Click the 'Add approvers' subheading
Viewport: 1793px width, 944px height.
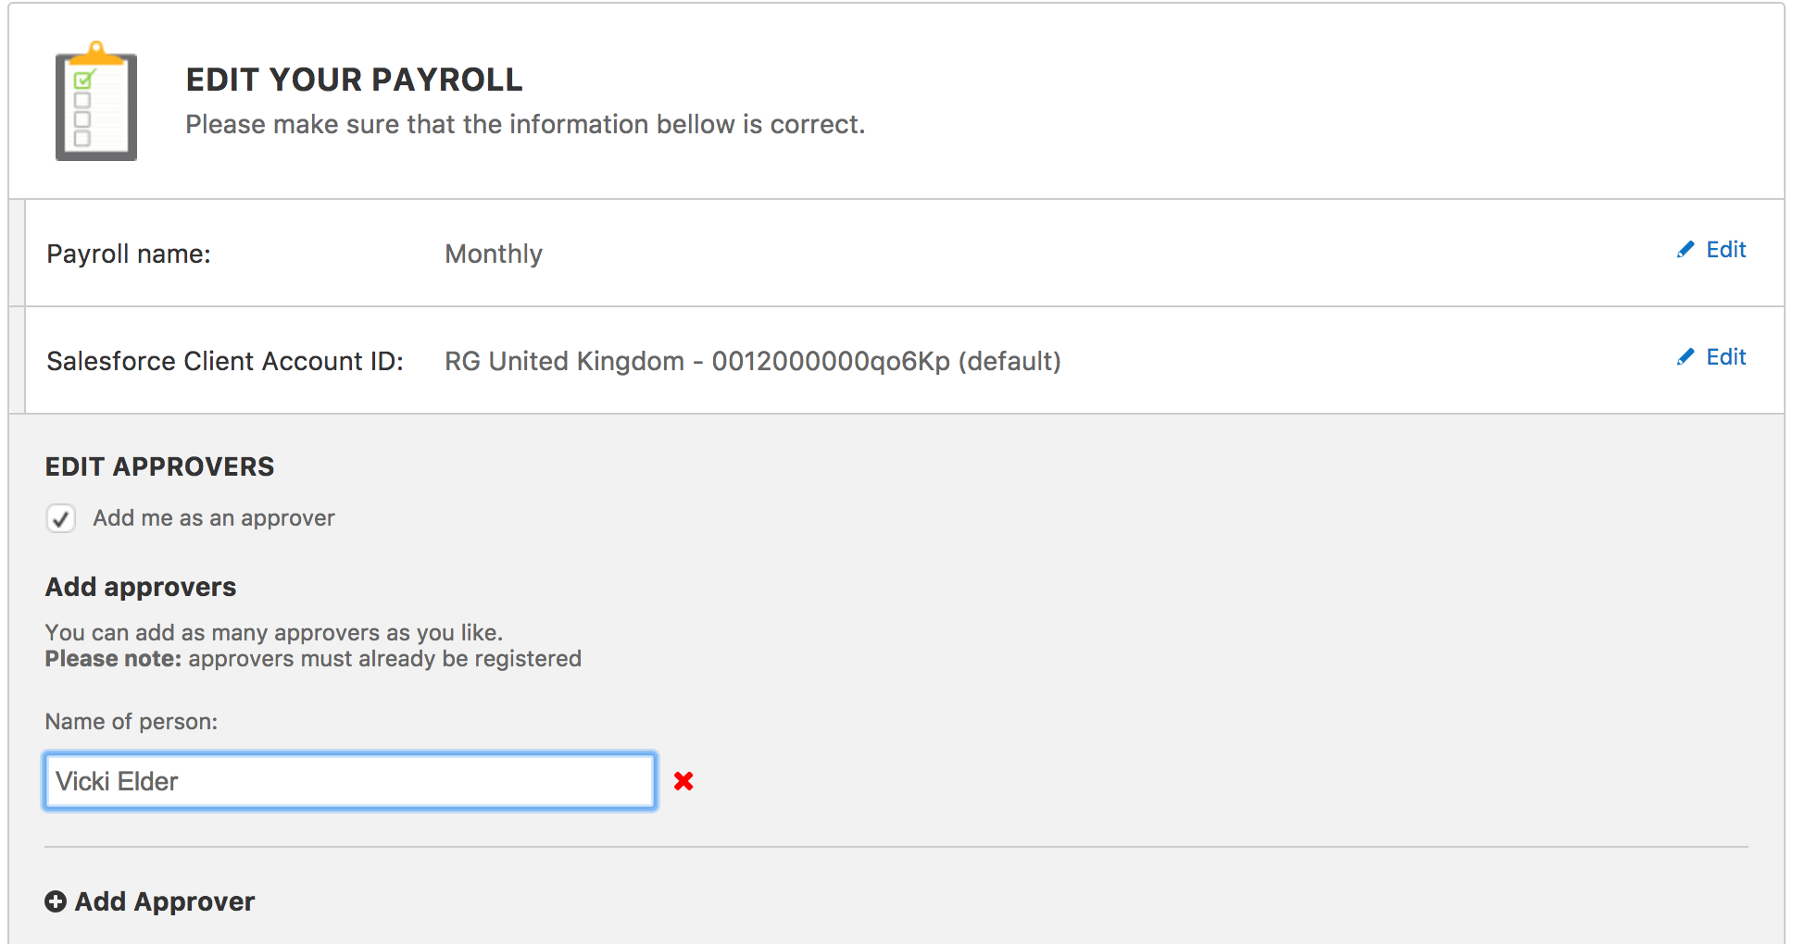point(141,587)
